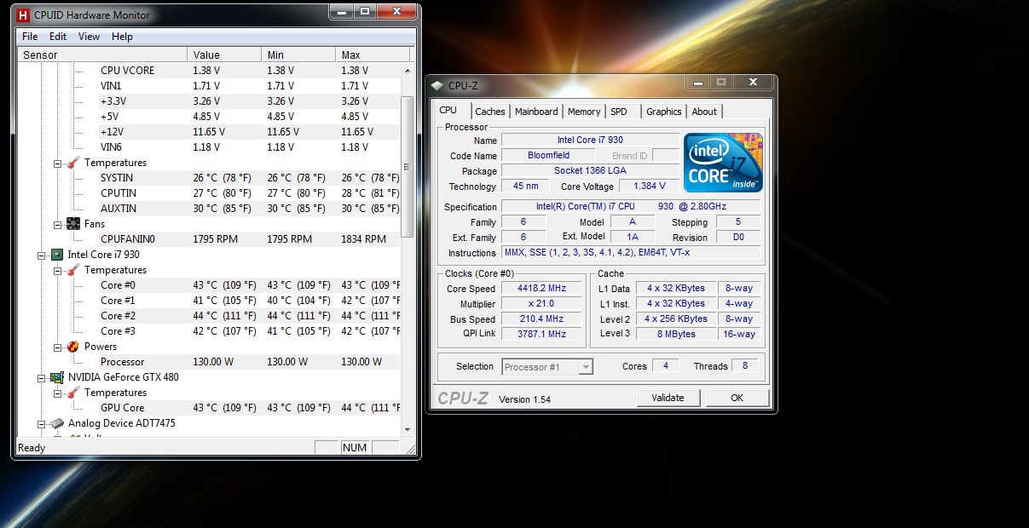Click the Sensor column header
The width and height of the screenshot is (1029, 528).
tap(102, 55)
